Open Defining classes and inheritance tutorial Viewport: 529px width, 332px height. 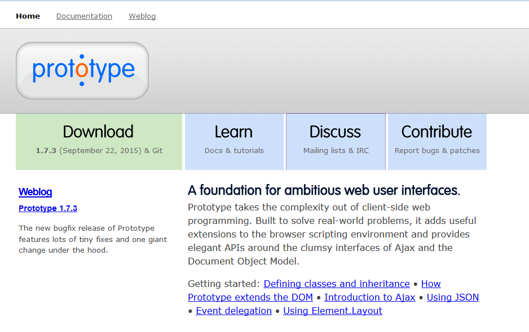click(x=337, y=284)
